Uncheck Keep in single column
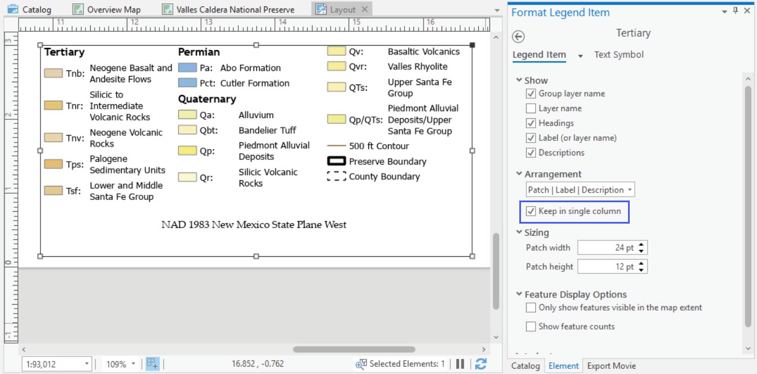This screenshot has height=374, width=757. coord(531,210)
